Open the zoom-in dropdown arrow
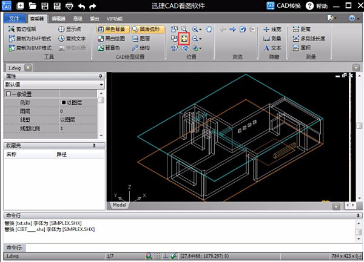364x262 pixels. 200,30
